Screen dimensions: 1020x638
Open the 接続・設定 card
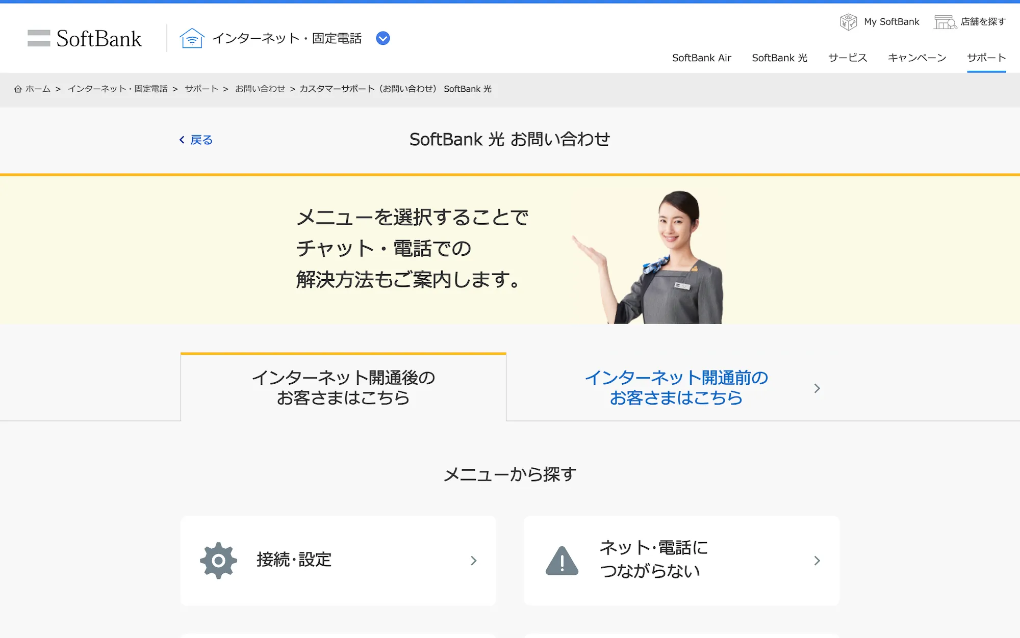point(338,561)
